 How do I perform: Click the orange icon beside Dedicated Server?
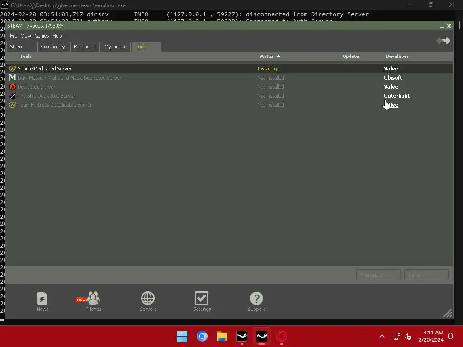(x=12, y=87)
